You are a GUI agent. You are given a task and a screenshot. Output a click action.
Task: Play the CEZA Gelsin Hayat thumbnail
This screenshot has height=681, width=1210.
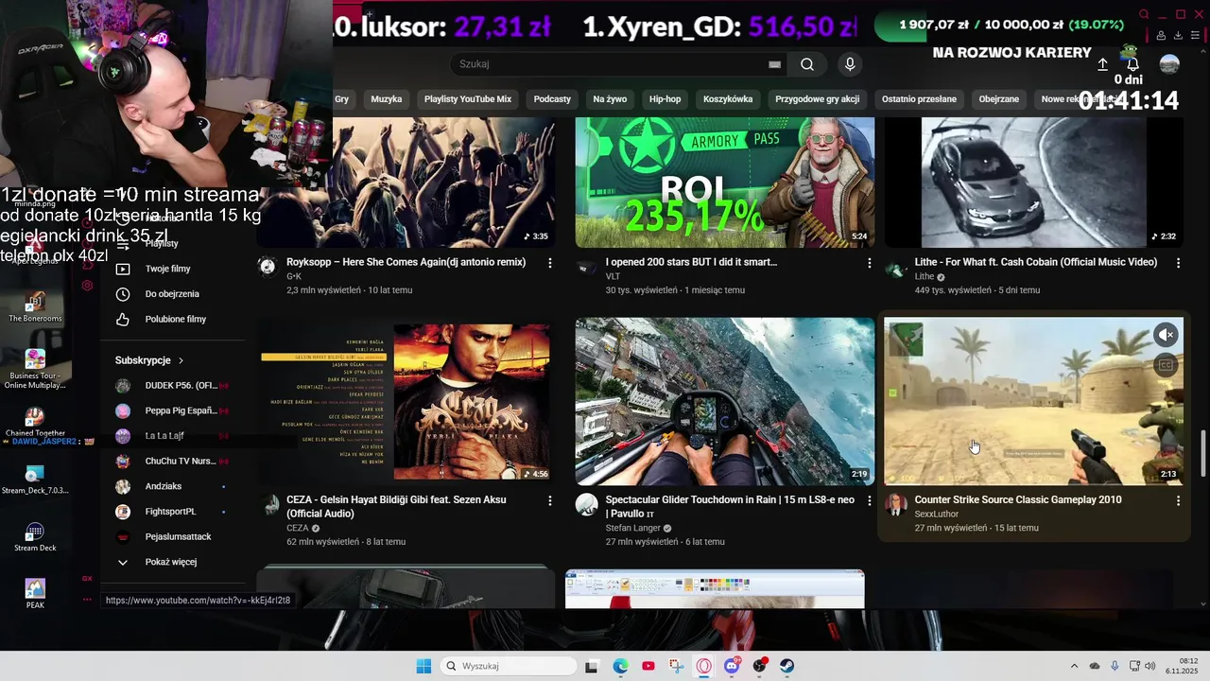[x=406, y=401]
